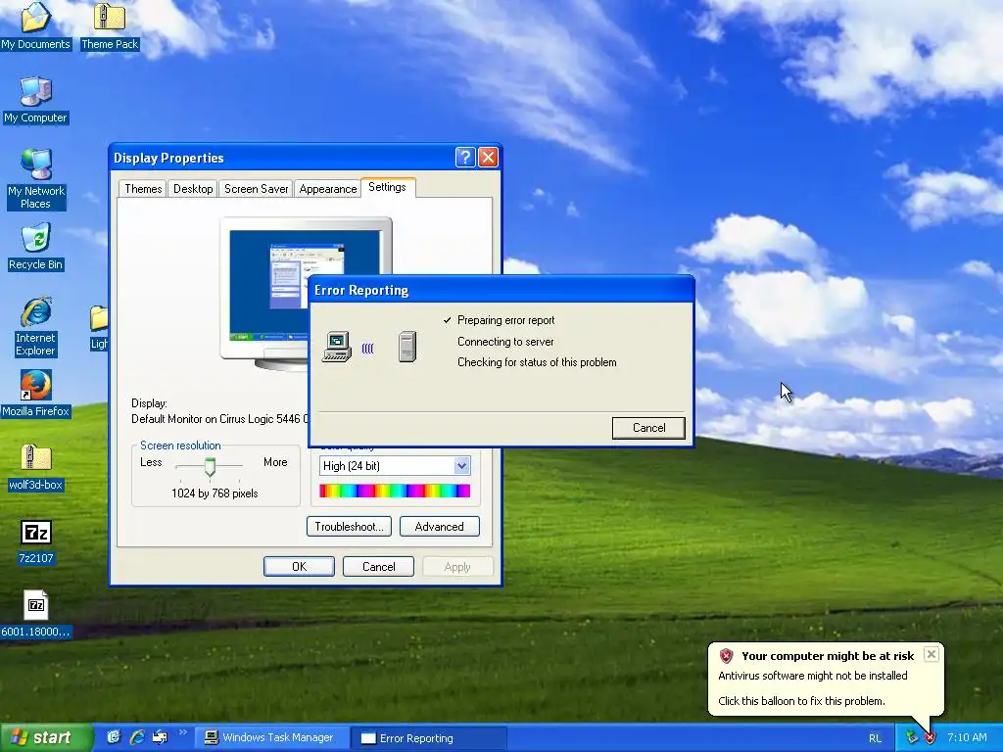
Task: Click the Internet Explorer quick launch icon
Action: 137,737
